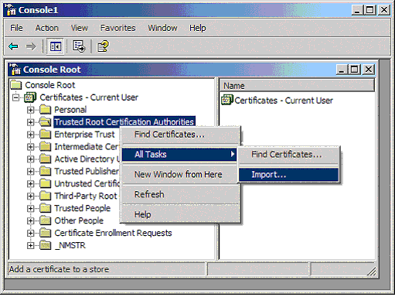Click the Other People folder icon
Image resolution: width=395 pixels, height=297 pixels.
click(46, 220)
